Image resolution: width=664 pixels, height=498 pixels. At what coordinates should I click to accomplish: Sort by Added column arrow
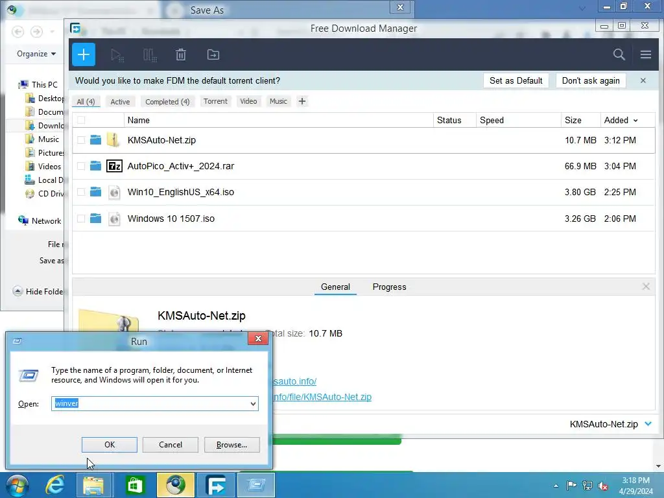tap(635, 121)
